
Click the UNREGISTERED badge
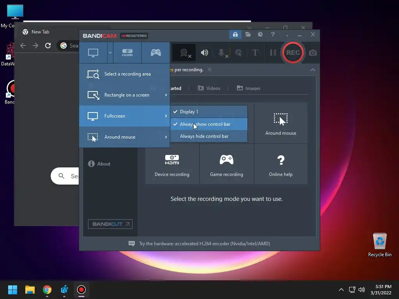click(134, 36)
